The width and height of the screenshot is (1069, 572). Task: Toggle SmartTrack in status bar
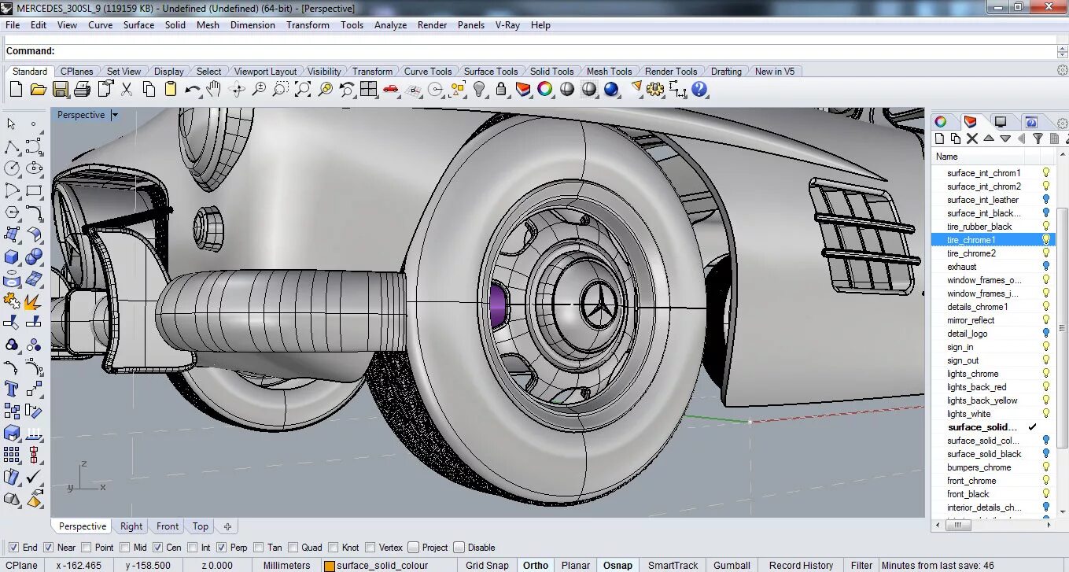(x=673, y=565)
